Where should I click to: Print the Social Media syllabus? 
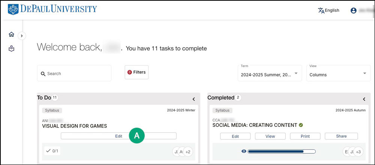point(305,136)
